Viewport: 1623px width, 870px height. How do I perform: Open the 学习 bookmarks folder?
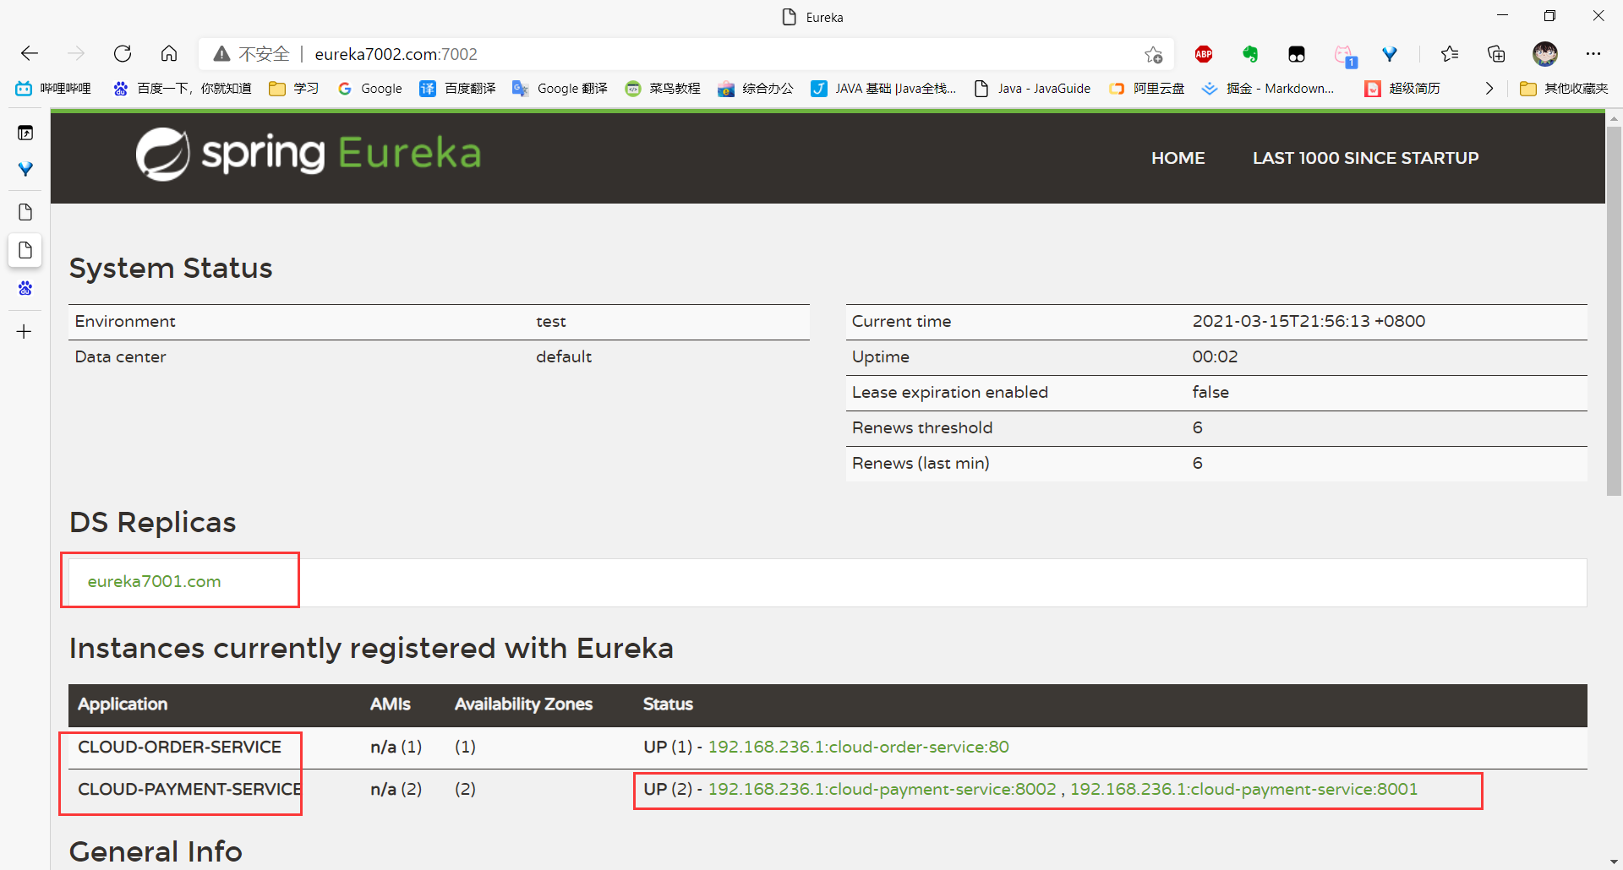(x=293, y=89)
